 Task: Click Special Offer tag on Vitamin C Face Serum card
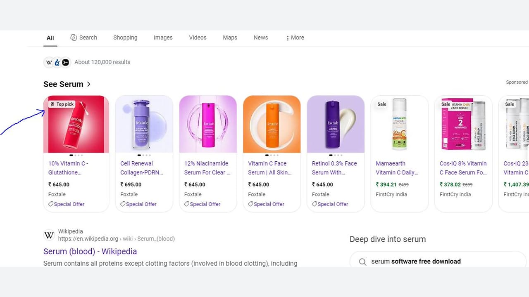(x=266, y=204)
